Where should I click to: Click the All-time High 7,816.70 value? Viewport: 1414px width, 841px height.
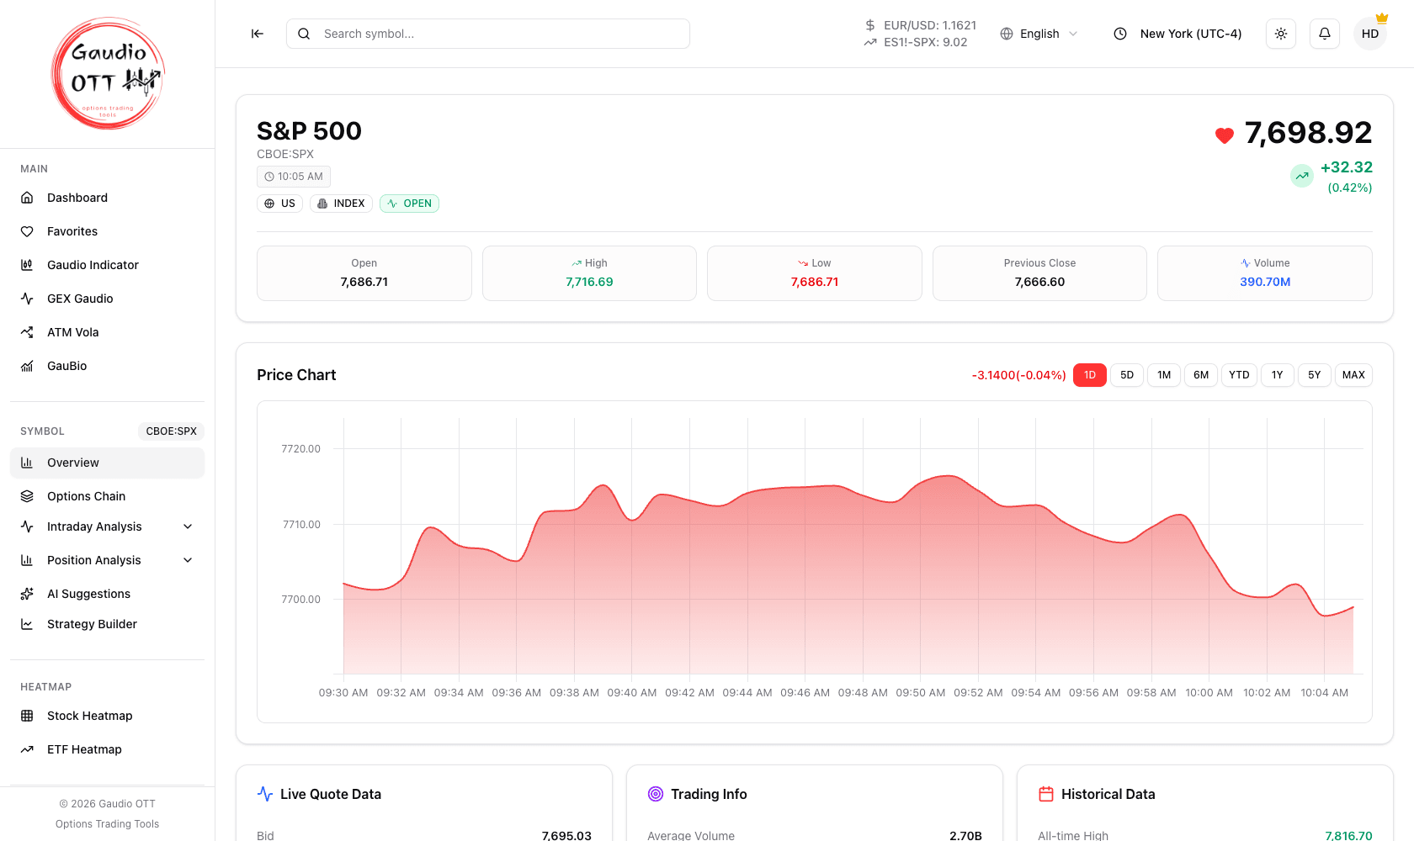pos(1348,835)
